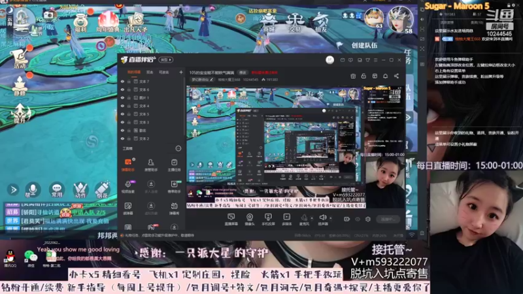Screen dimensions: 523x294
Task: Start recording with the camcorder icon
Action: [347, 219]
